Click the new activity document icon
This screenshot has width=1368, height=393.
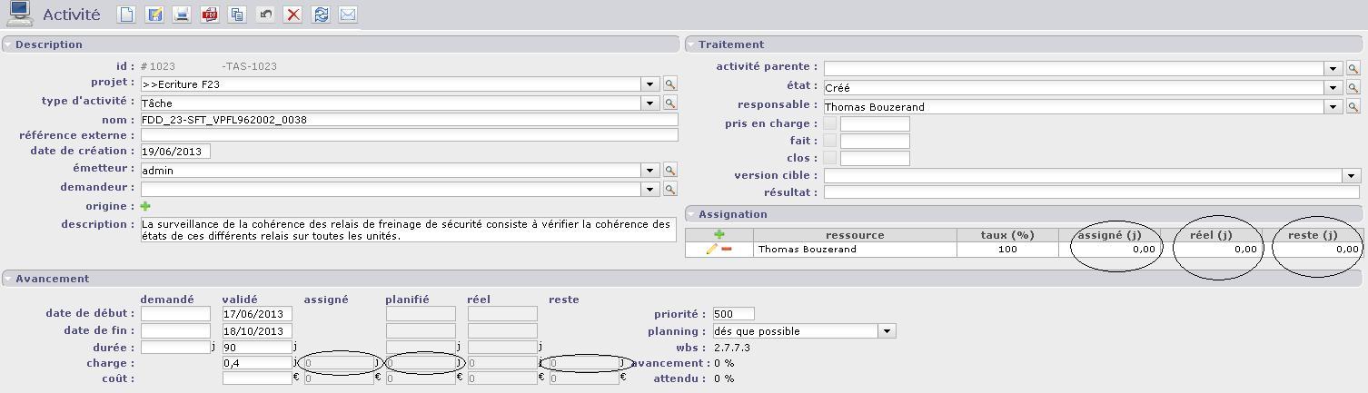(x=127, y=15)
